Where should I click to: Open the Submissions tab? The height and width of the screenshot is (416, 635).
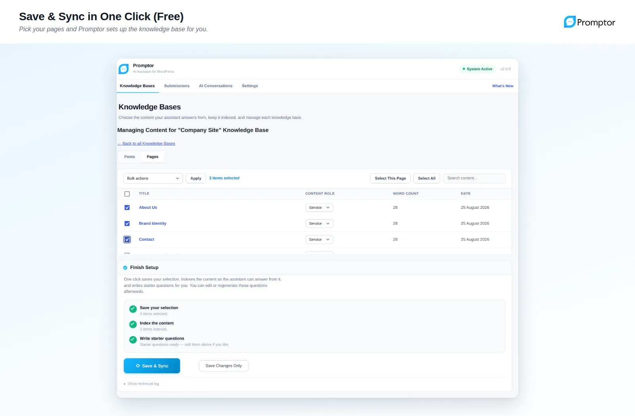[x=177, y=86]
